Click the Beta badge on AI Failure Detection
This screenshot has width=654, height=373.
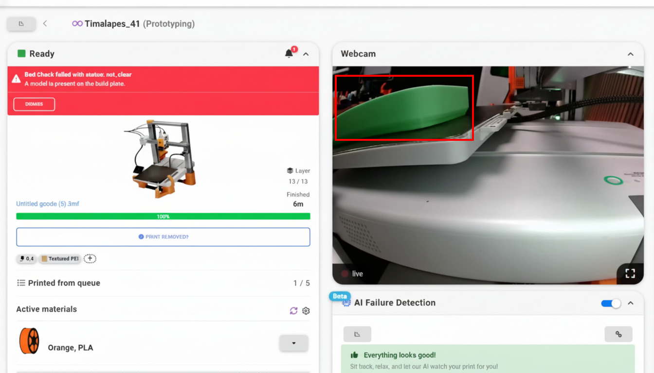(x=340, y=296)
